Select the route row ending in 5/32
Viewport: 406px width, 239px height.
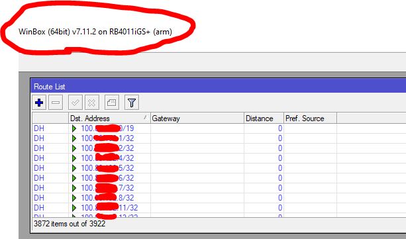(x=219, y=168)
